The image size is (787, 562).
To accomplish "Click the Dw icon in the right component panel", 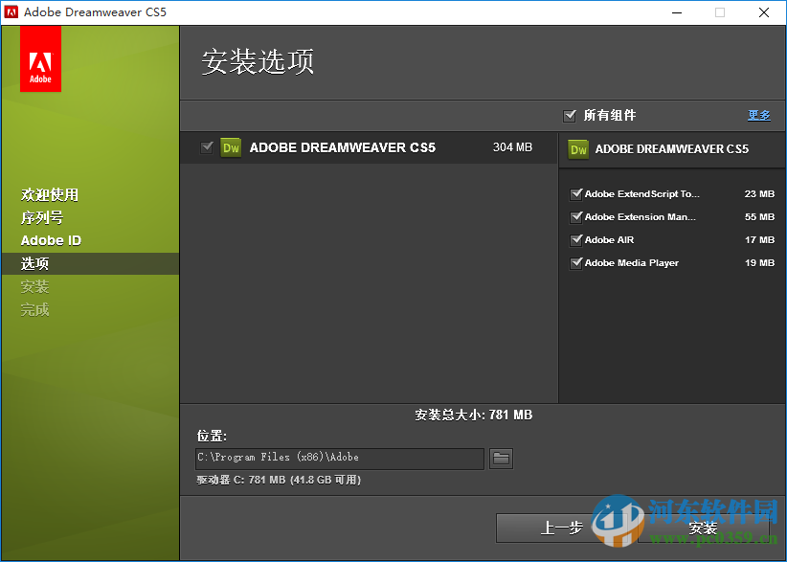I will 578,149.
